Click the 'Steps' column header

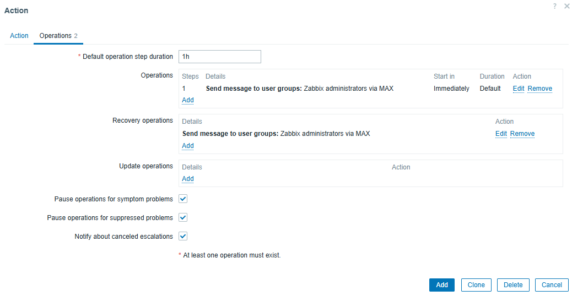(191, 76)
